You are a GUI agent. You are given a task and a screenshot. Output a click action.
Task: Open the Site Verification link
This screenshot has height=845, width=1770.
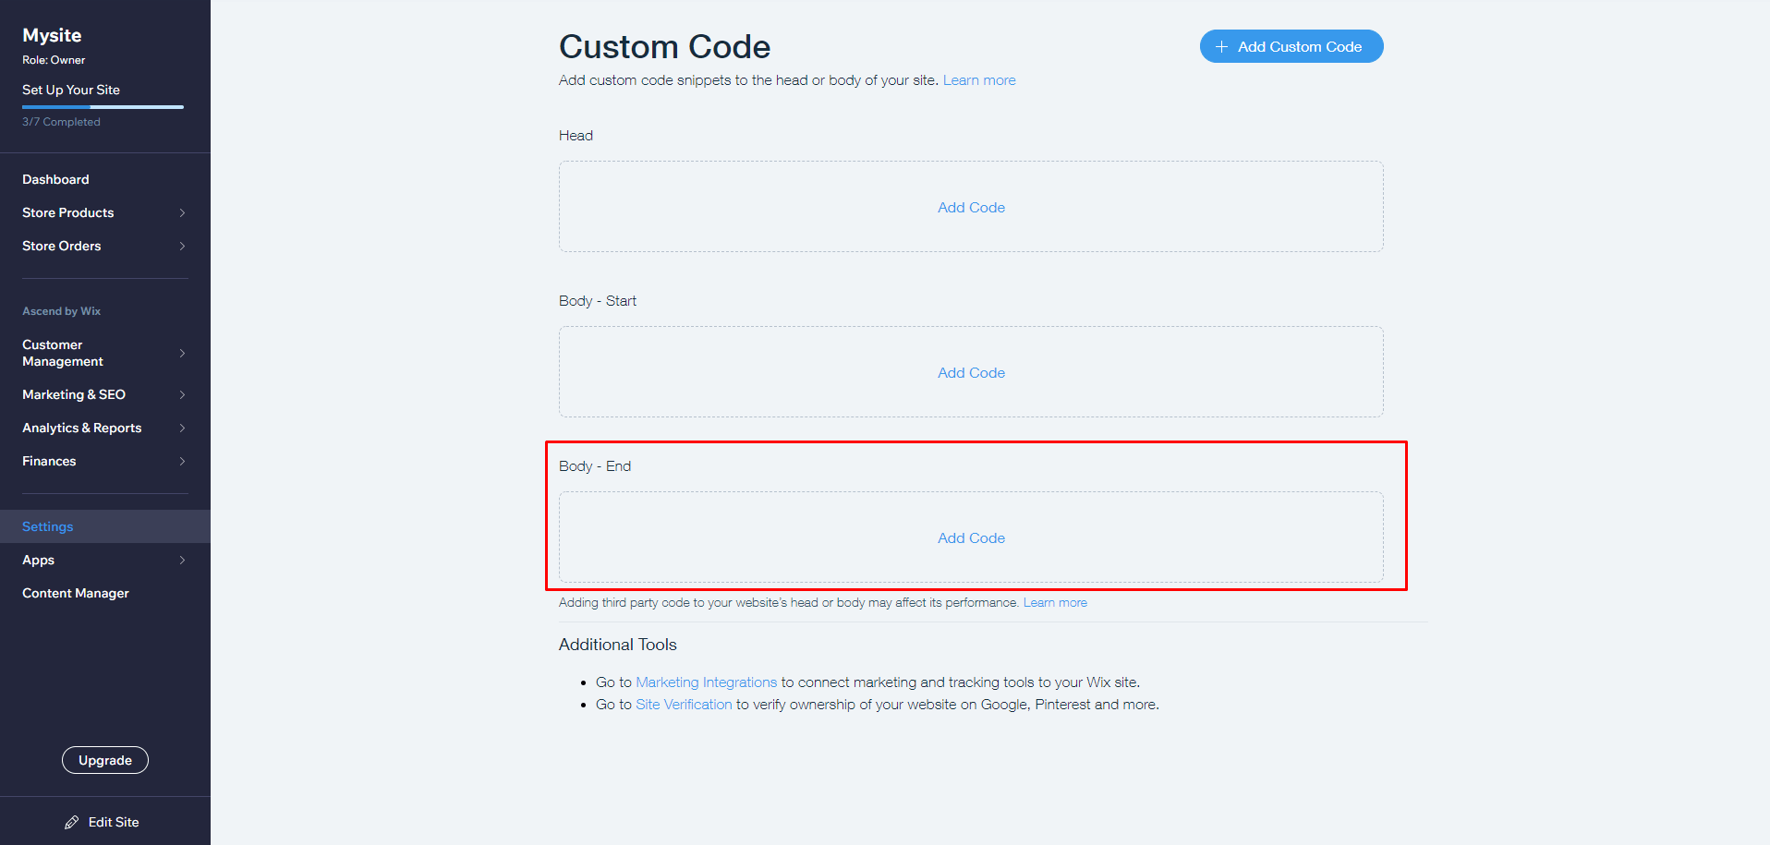(683, 704)
